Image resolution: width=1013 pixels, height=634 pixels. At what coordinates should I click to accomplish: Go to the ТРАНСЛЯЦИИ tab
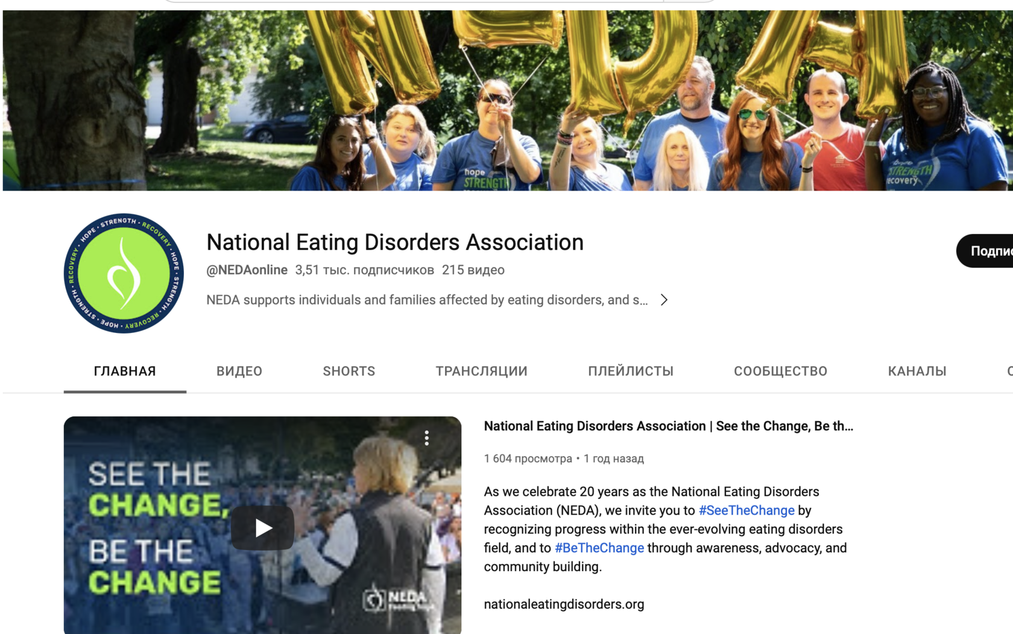click(x=482, y=371)
